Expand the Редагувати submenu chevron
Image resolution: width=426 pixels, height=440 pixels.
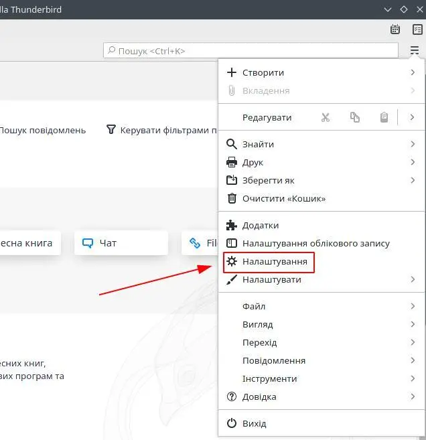pos(412,117)
